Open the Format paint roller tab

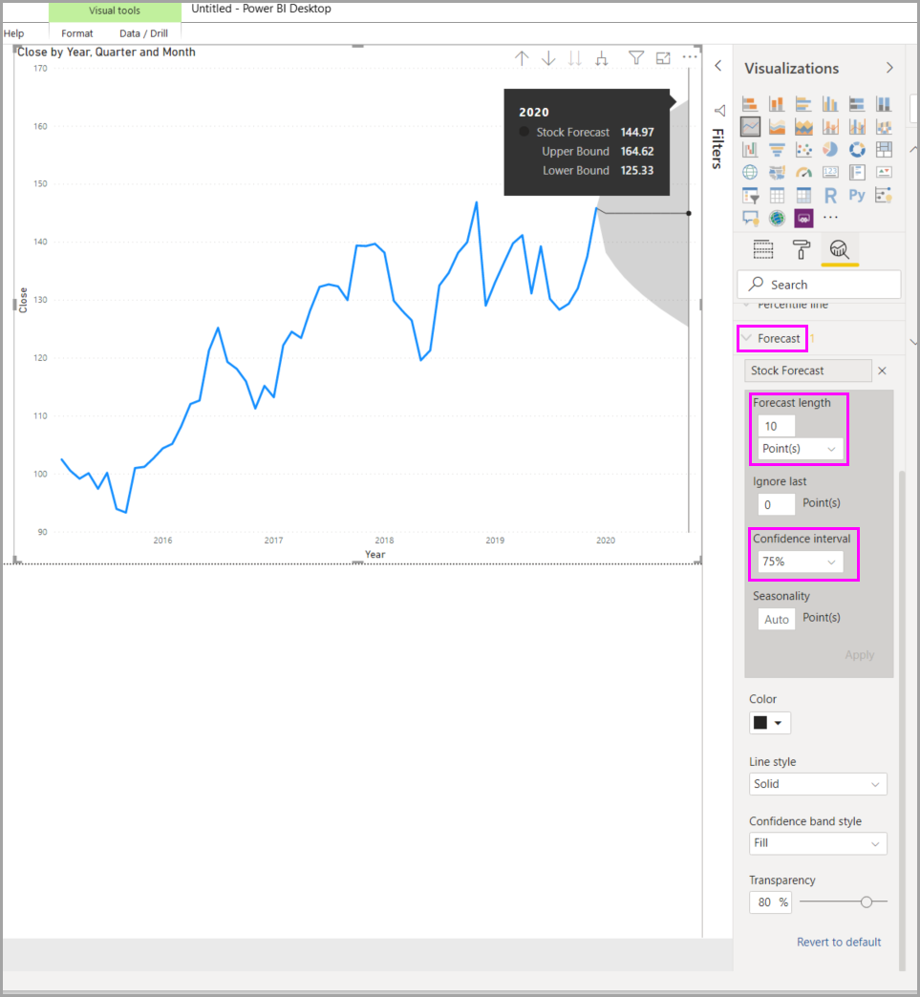click(801, 249)
